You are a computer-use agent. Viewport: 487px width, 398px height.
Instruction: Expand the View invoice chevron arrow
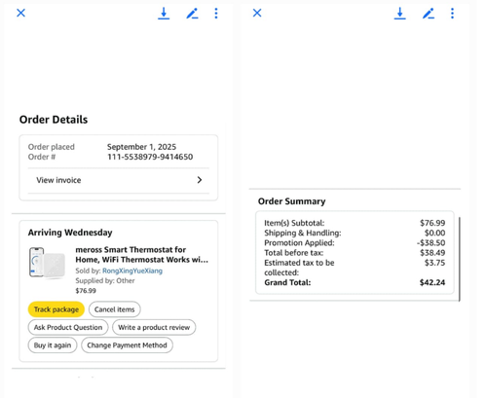(200, 180)
